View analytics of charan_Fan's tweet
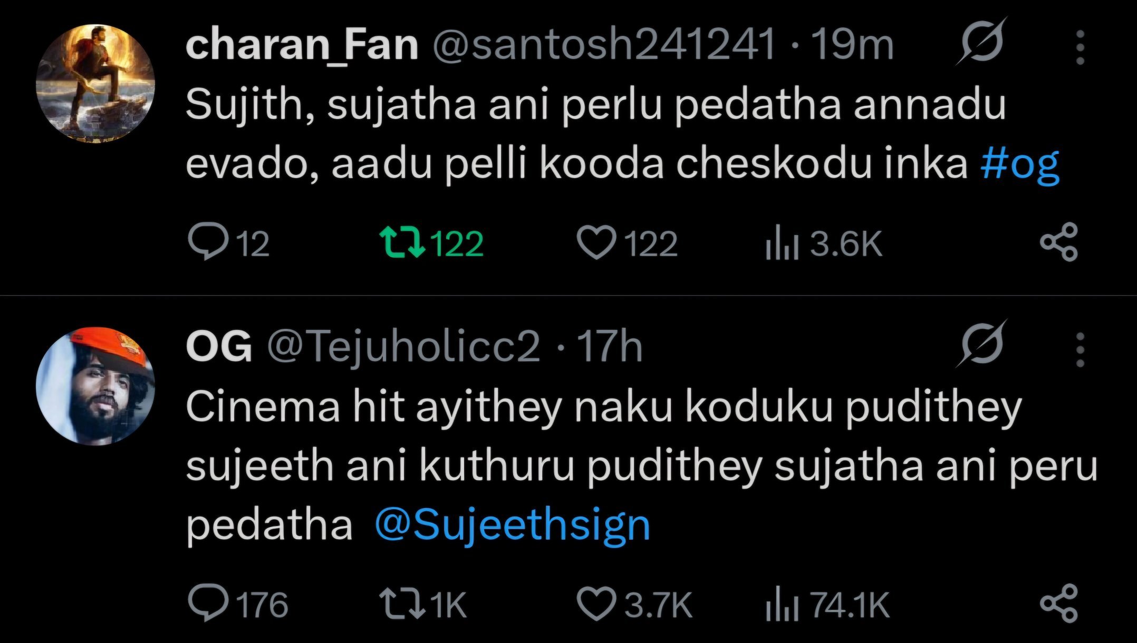 click(782, 245)
